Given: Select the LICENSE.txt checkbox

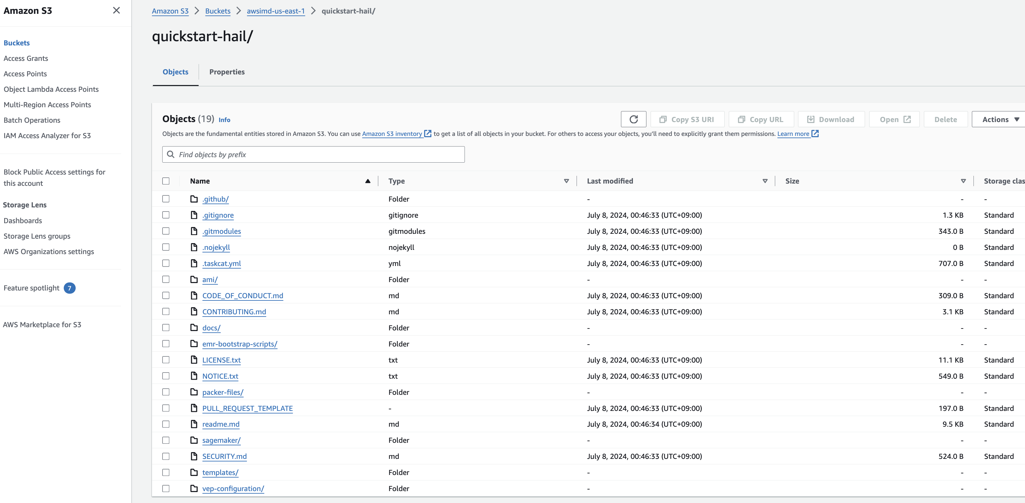Looking at the screenshot, I should coord(166,360).
